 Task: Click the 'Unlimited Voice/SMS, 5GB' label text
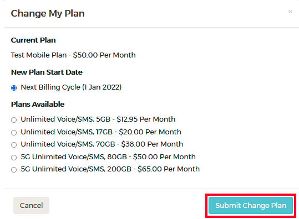pyautogui.click(x=65, y=119)
